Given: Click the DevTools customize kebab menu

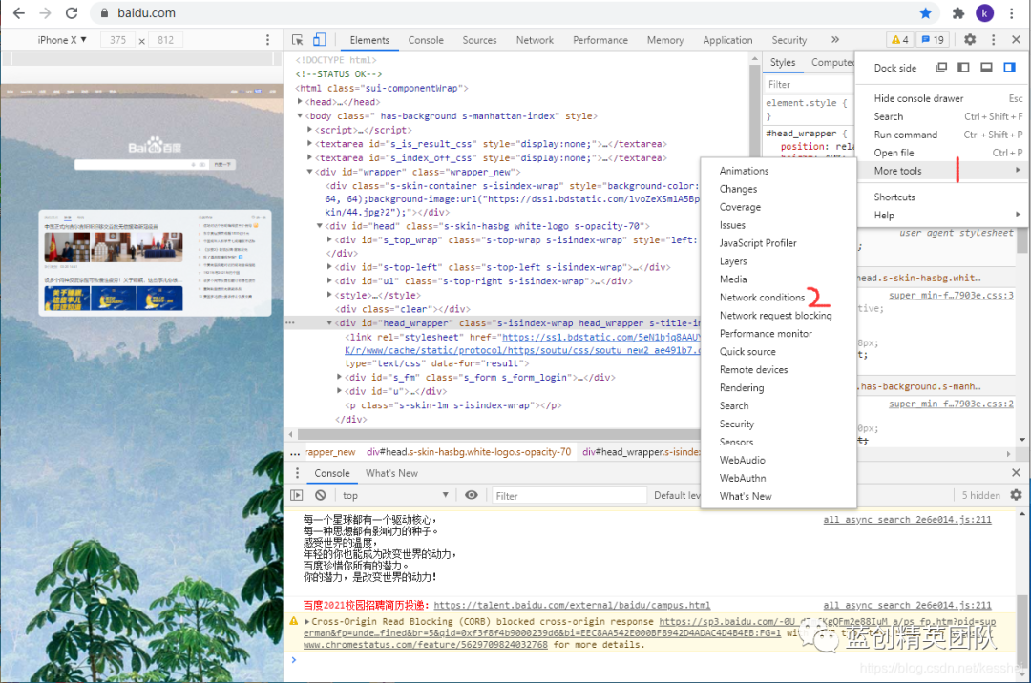Looking at the screenshot, I should point(994,40).
